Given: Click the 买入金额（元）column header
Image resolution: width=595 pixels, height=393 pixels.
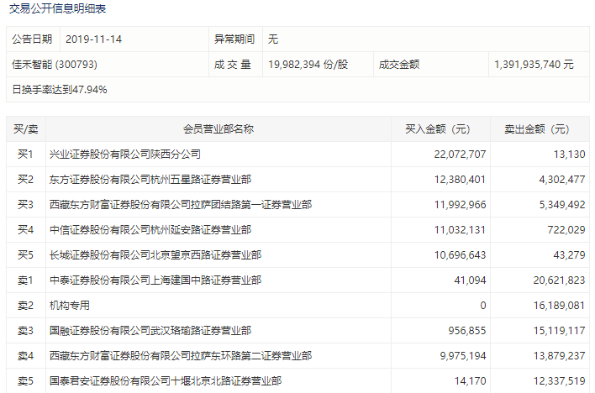Looking at the screenshot, I should [x=440, y=129].
